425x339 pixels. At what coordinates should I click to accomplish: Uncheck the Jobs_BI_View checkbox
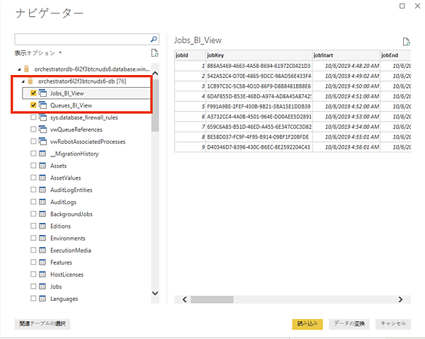click(33, 93)
